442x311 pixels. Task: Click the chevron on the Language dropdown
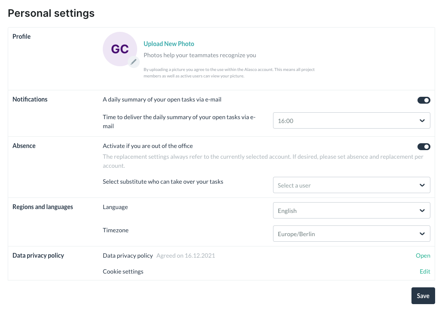(422, 211)
